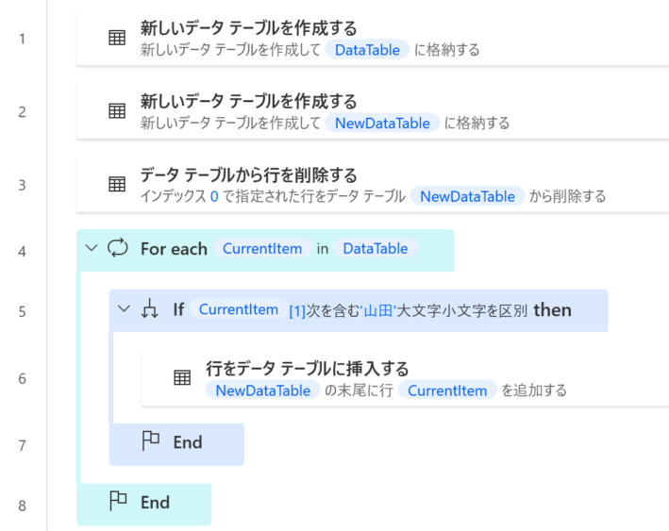Click the DataTable variable in step 1

point(367,50)
